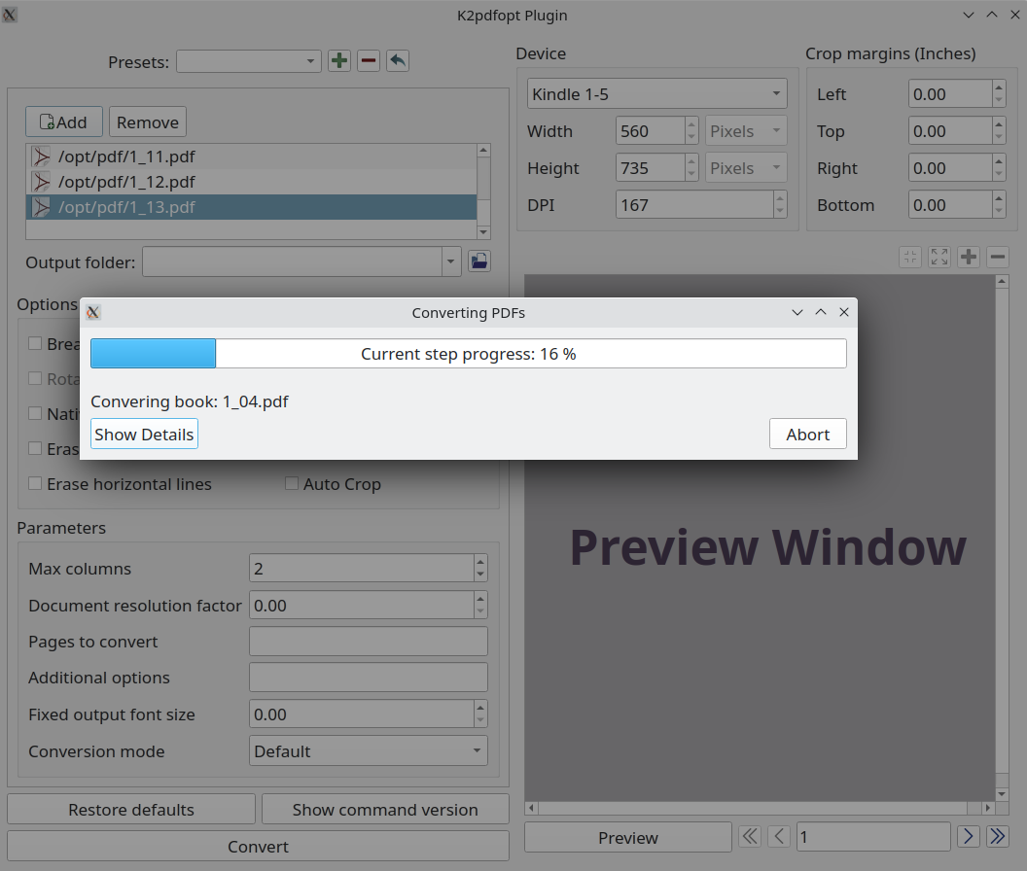Screen dimensions: 1027x871
Task: Click the current step progress bar
Action: coord(469,354)
